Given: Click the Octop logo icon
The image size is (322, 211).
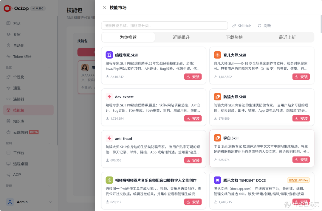Looking at the screenshot, I should pos(8,8).
